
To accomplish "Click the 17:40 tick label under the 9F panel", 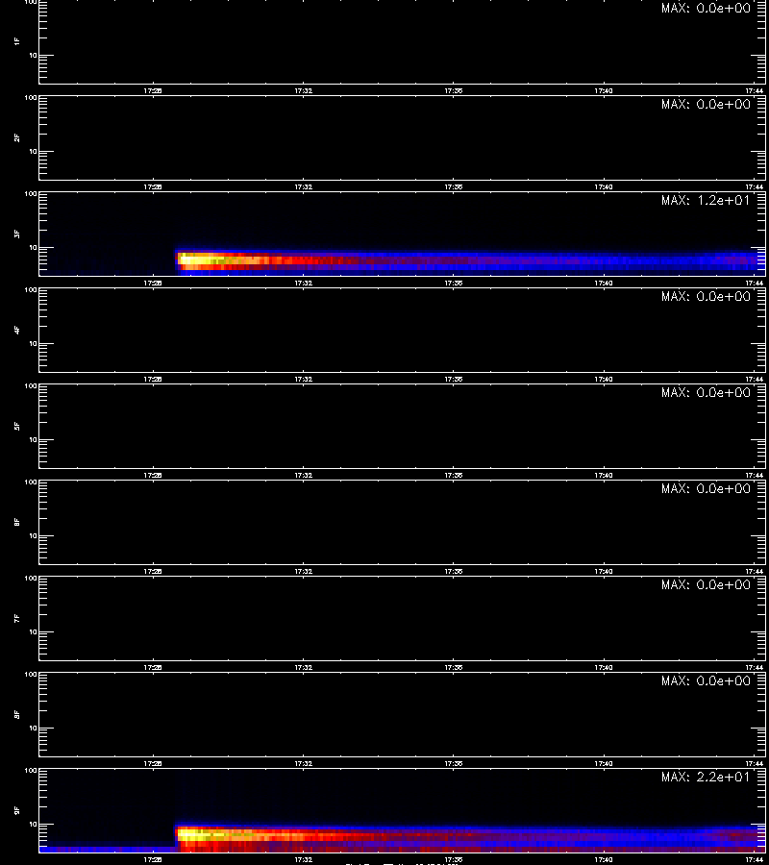I will (604, 859).
